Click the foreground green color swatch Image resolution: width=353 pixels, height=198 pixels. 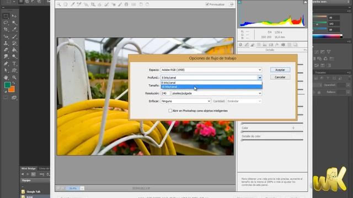[7, 85]
